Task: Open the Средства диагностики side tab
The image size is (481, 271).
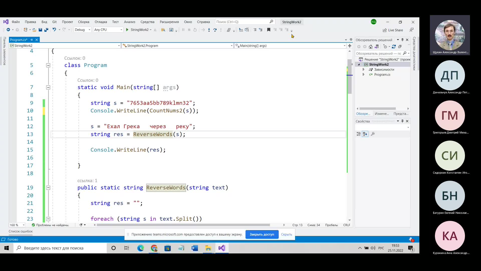Action: click(414, 54)
